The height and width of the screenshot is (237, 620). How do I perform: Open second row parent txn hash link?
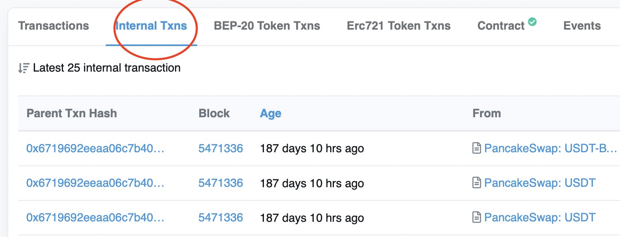96,183
